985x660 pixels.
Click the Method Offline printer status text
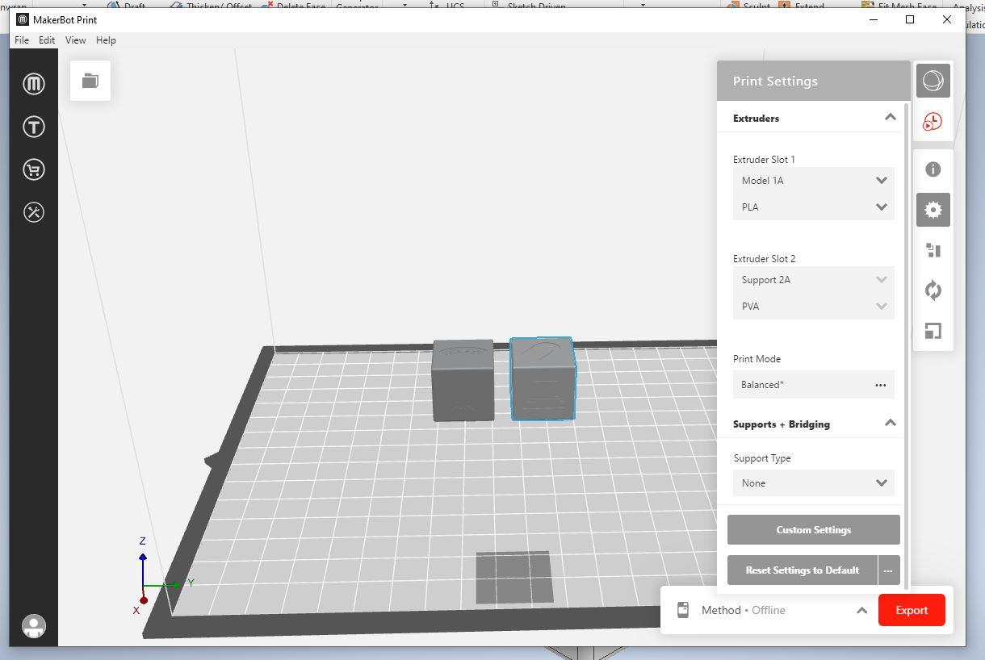pos(743,610)
